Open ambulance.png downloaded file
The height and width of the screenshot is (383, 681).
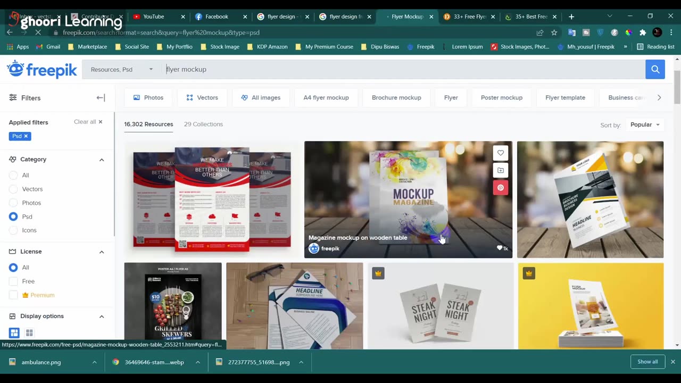[x=41, y=362]
